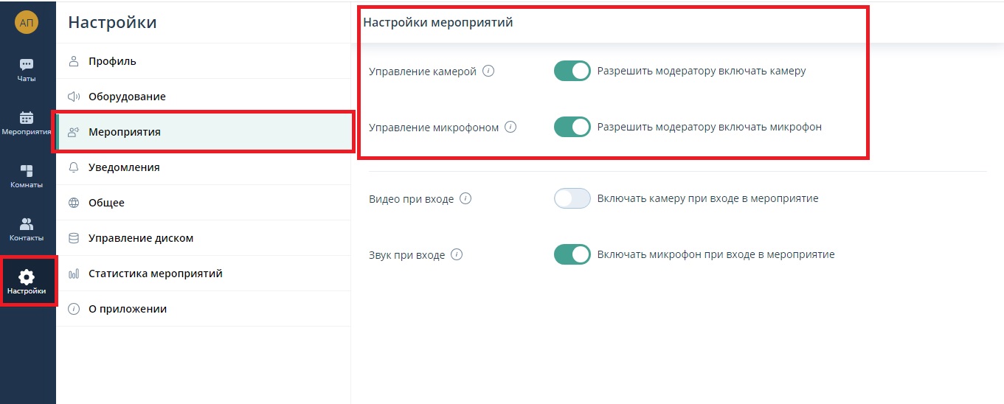Select Общее settings section
The height and width of the screenshot is (404, 1004).
204,203
